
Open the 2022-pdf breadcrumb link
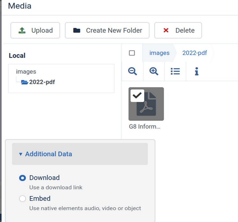195,53
